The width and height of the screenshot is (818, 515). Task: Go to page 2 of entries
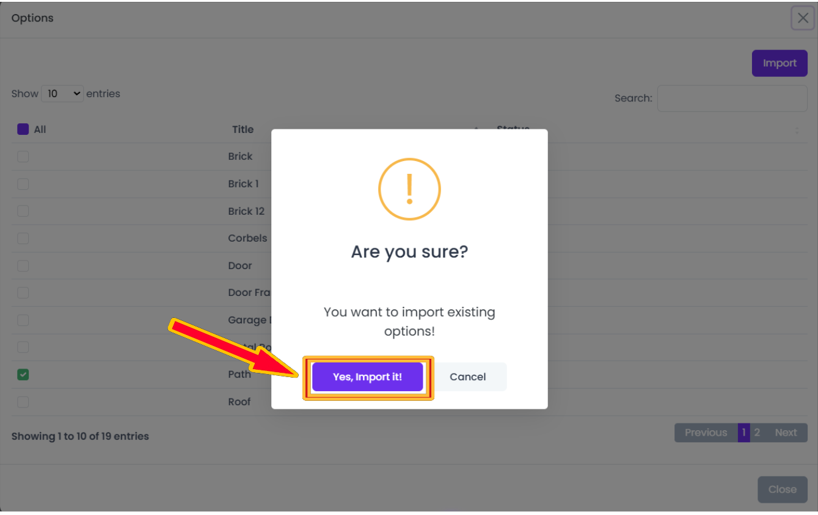(757, 433)
